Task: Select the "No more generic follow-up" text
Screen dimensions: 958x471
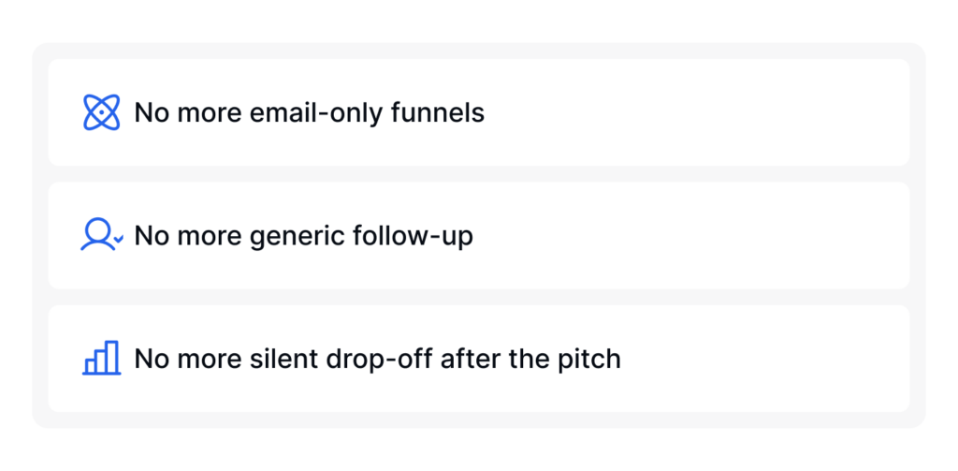Action: tap(304, 236)
